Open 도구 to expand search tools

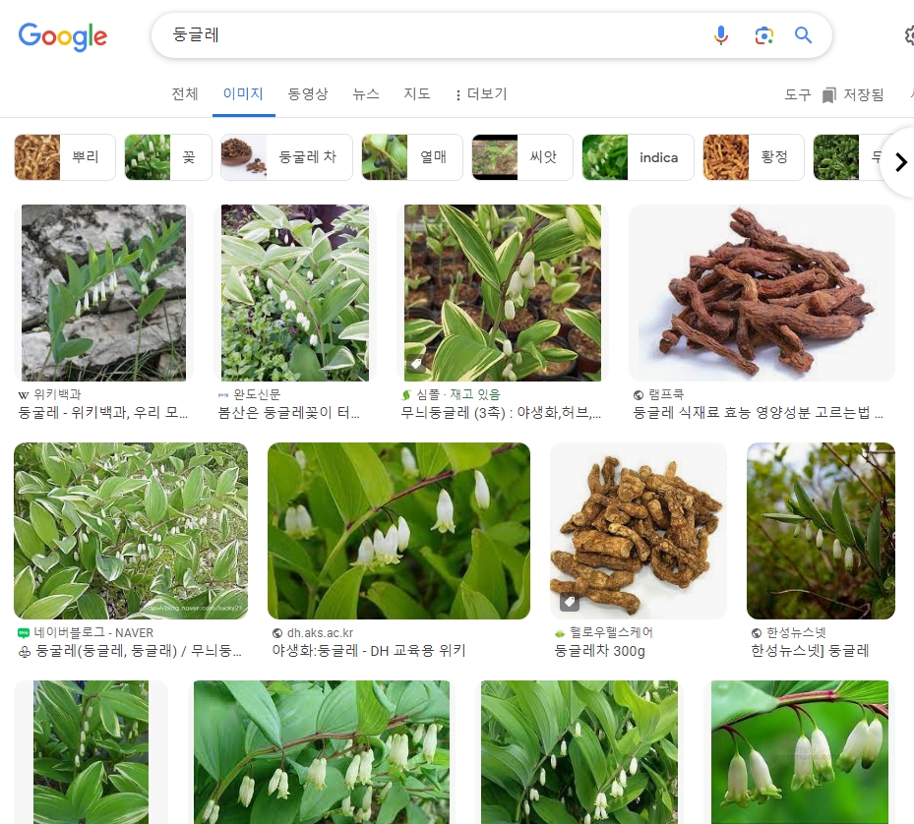click(x=797, y=94)
